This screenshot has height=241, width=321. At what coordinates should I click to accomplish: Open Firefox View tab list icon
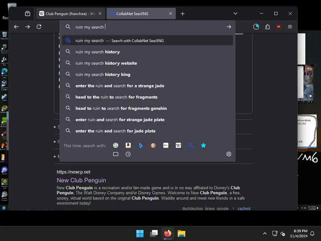28,13
